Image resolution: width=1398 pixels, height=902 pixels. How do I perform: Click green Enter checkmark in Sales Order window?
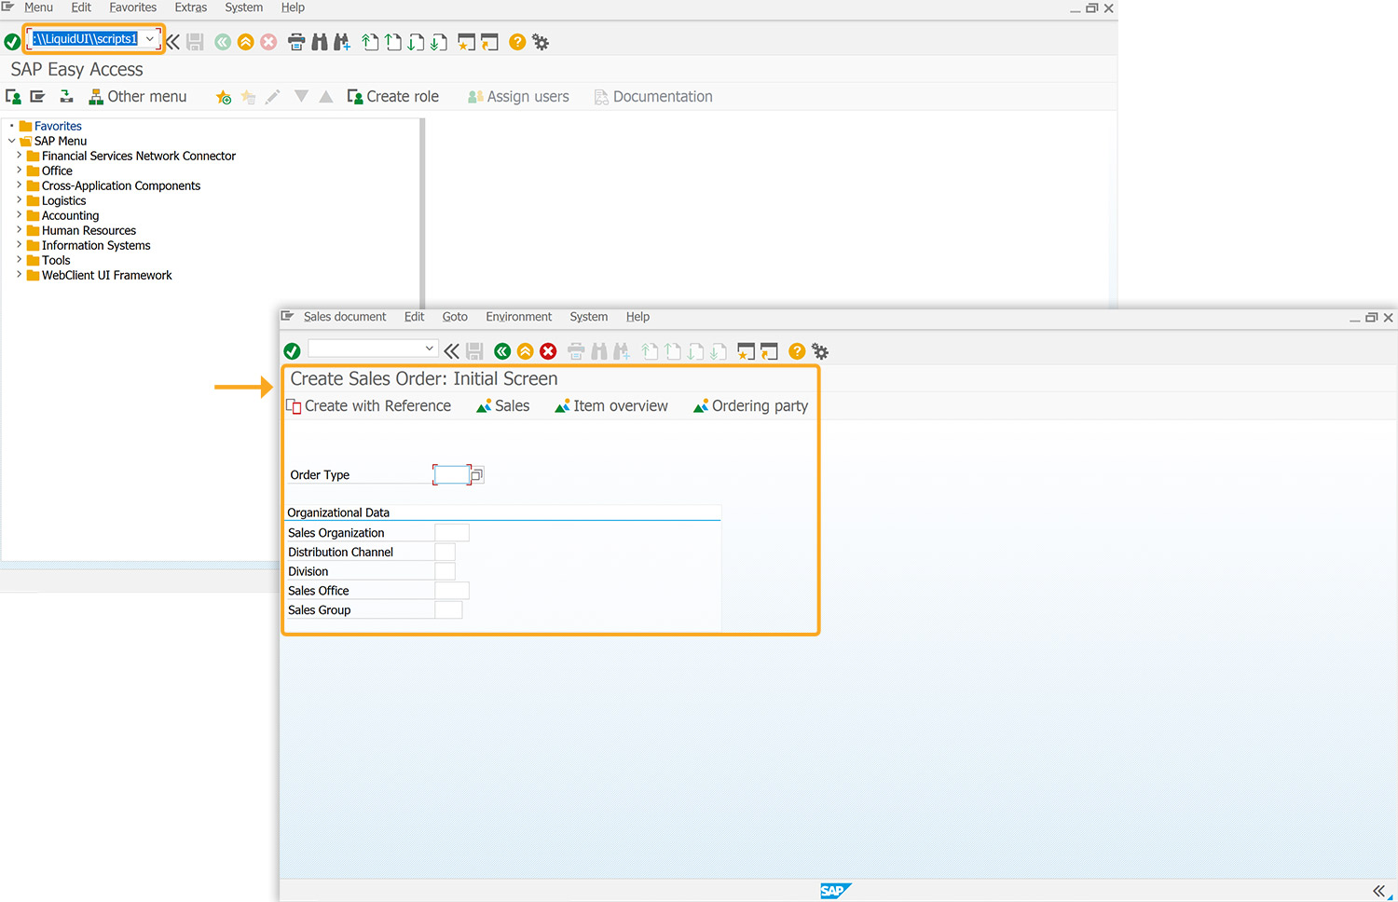(x=292, y=351)
